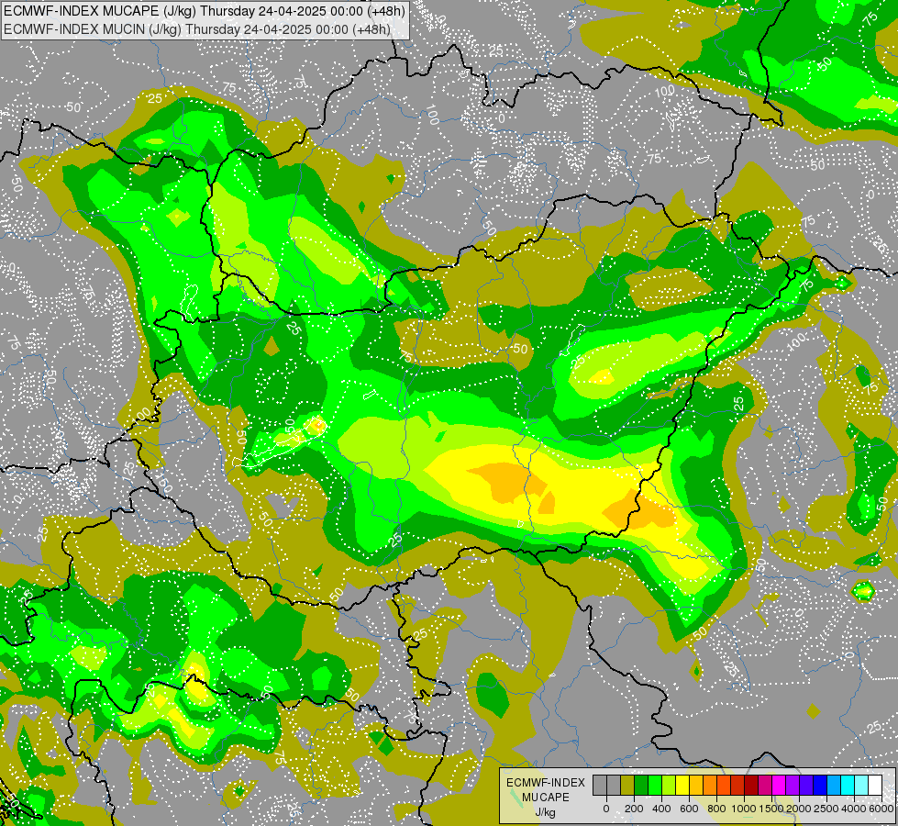Click the legend value 400
Viewport: 898px width, 826px height.
[x=661, y=809]
